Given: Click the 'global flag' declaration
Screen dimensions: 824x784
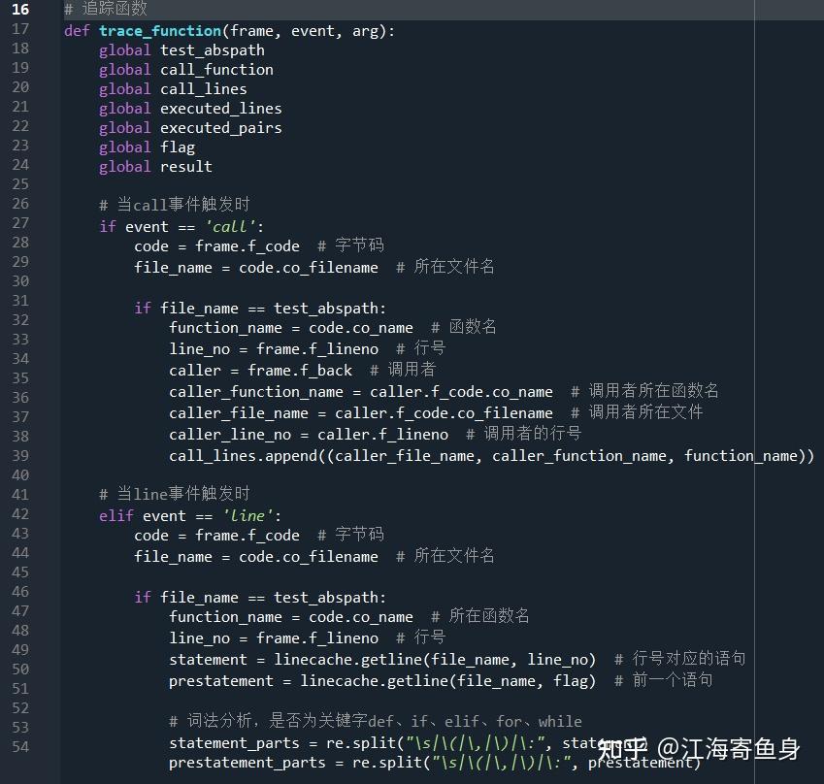Looking at the screenshot, I should [148, 147].
